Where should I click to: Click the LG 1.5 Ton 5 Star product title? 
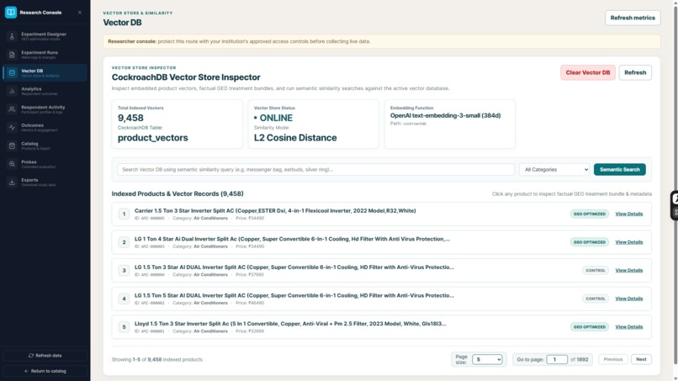coord(294,295)
